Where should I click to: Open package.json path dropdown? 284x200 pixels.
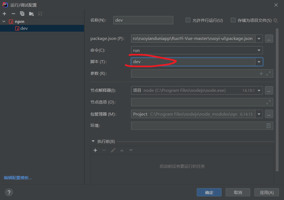(259, 39)
